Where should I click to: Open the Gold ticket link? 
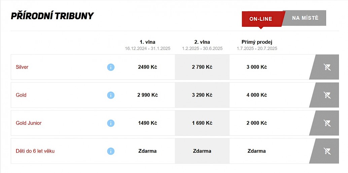(x=21, y=95)
